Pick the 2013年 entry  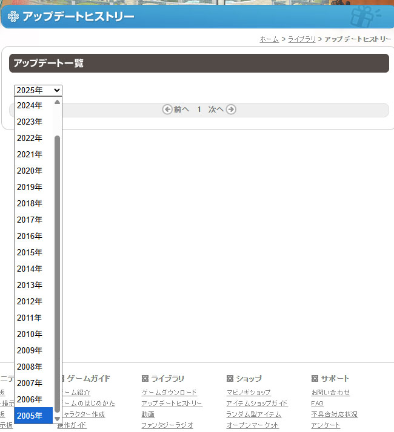pos(33,285)
